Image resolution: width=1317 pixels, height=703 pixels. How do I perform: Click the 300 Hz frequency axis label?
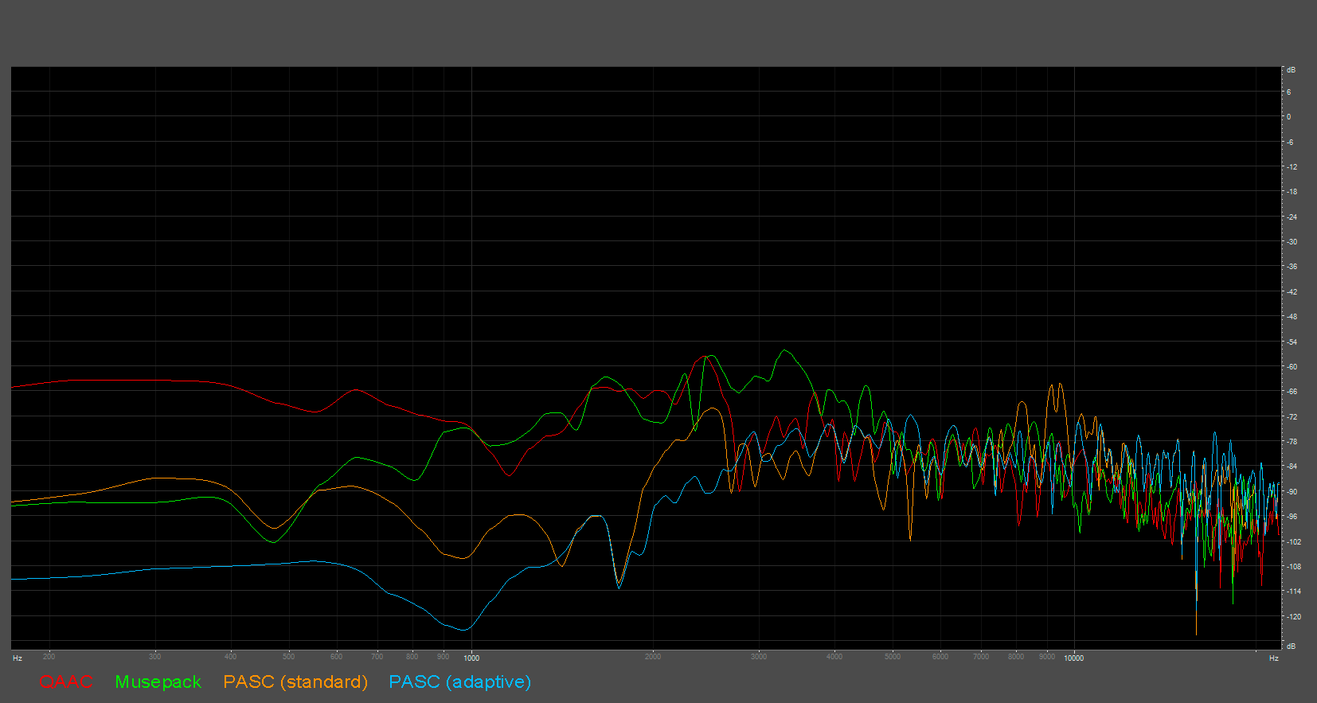tap(155, 657)
